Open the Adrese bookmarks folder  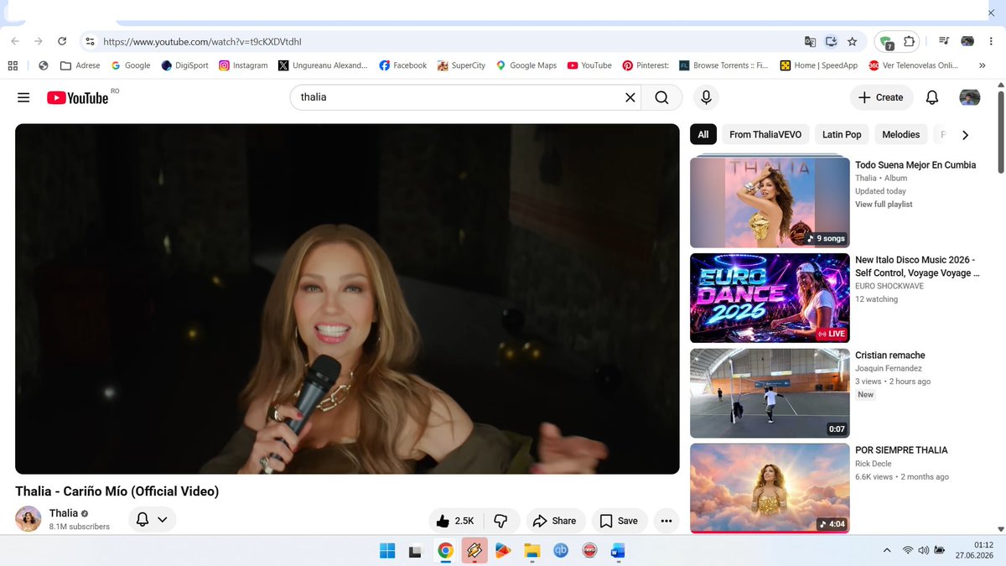coord(80,65)
